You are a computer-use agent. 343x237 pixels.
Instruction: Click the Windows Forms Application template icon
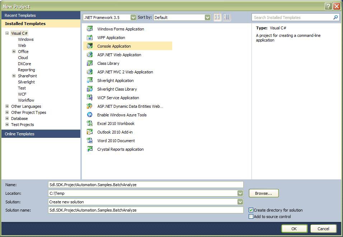(x=90, y=29)
